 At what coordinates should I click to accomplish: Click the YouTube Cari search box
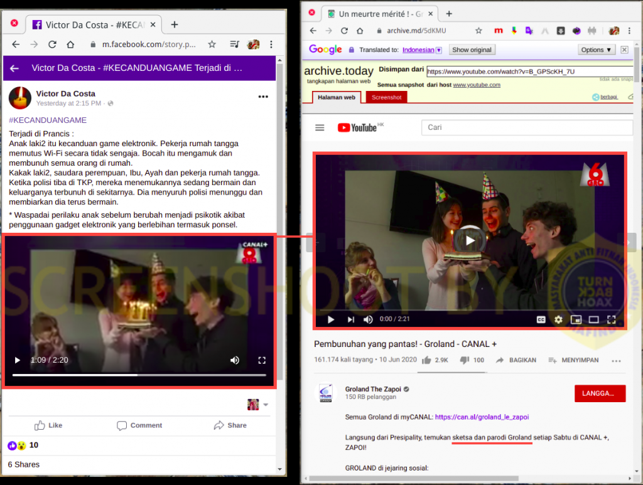point(527,127)
